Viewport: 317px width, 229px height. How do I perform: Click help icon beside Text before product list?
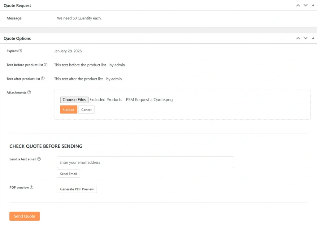pos(46,65)
